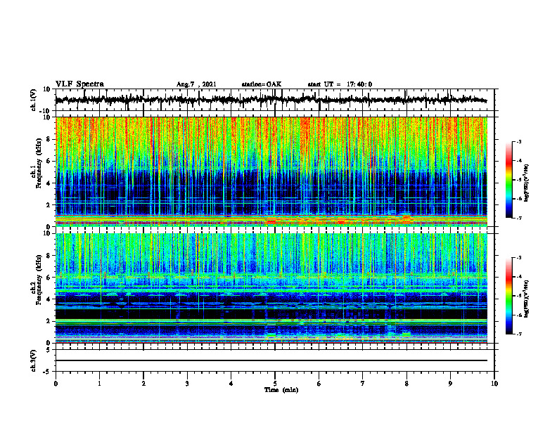Click the ch.2 PSD color bar
Image resolution: width=557 pixels, height=430 pixels.
(x=508, y=296)
